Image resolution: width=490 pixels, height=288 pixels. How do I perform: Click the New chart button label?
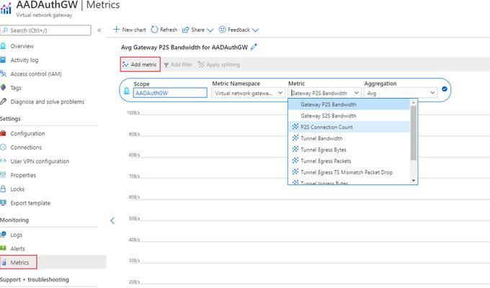click(x=134, y=30)
